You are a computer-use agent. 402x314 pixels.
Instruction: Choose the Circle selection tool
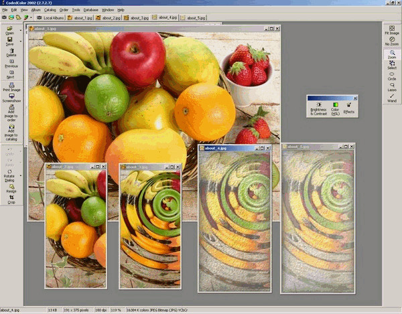click(392, 76)
